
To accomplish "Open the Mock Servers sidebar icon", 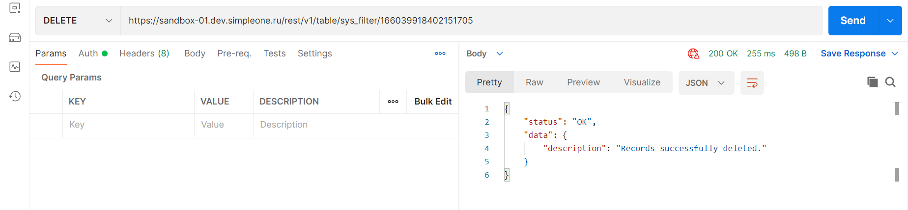I will click(x=15, y=38).
